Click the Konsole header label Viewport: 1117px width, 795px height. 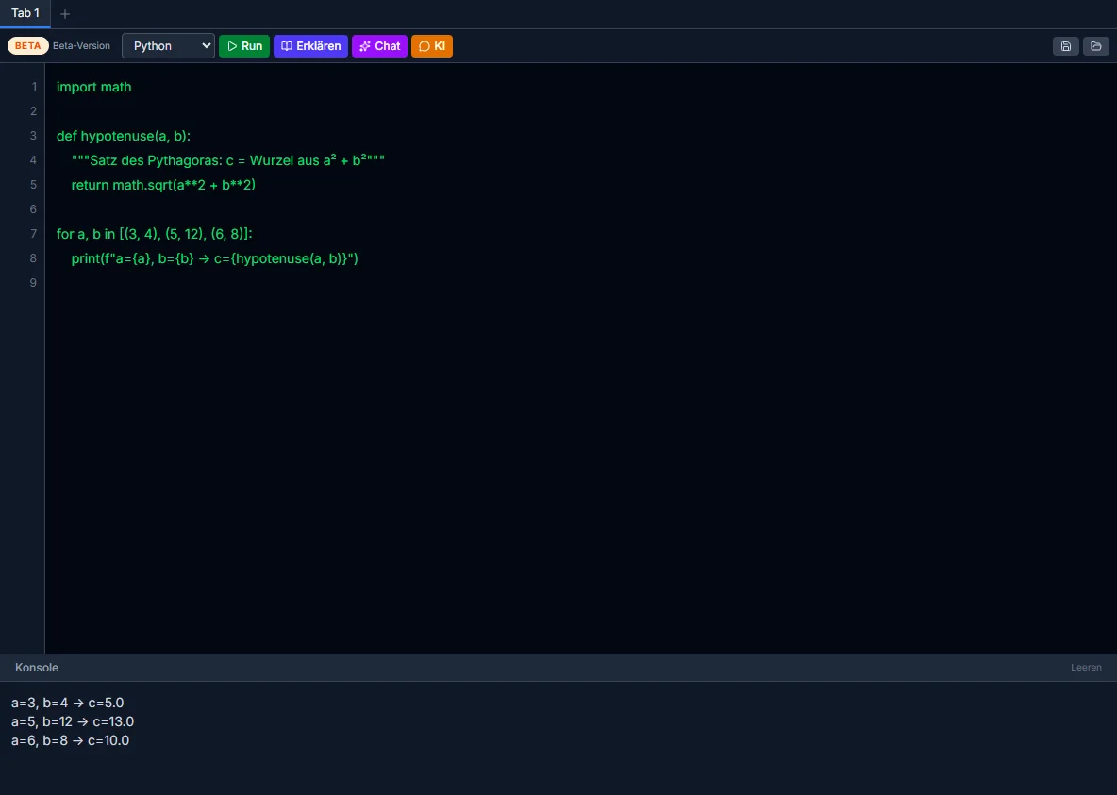(37, 668)
